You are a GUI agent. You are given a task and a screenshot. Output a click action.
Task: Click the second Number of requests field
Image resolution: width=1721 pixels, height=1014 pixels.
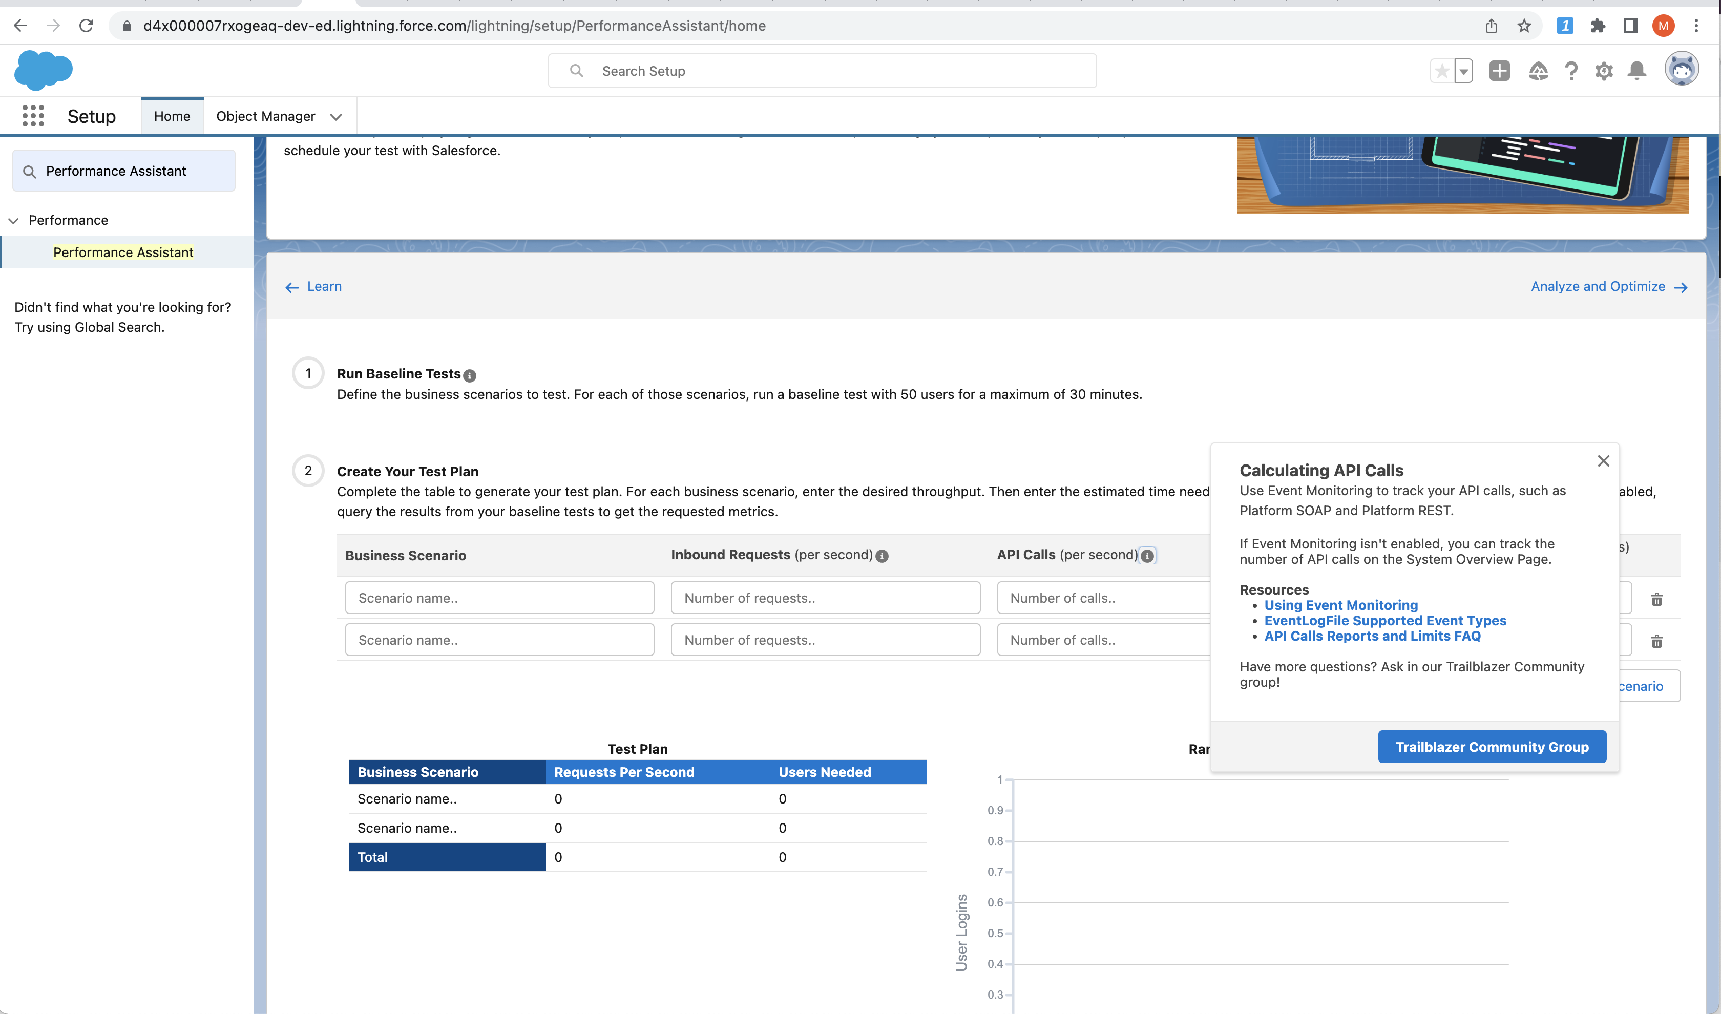pyautogui.click(x=825, y=640)
